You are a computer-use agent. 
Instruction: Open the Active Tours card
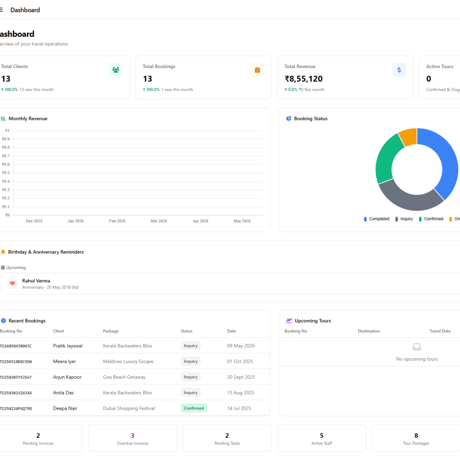coord(439,77)
